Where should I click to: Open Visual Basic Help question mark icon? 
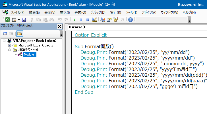coord(131,20)
